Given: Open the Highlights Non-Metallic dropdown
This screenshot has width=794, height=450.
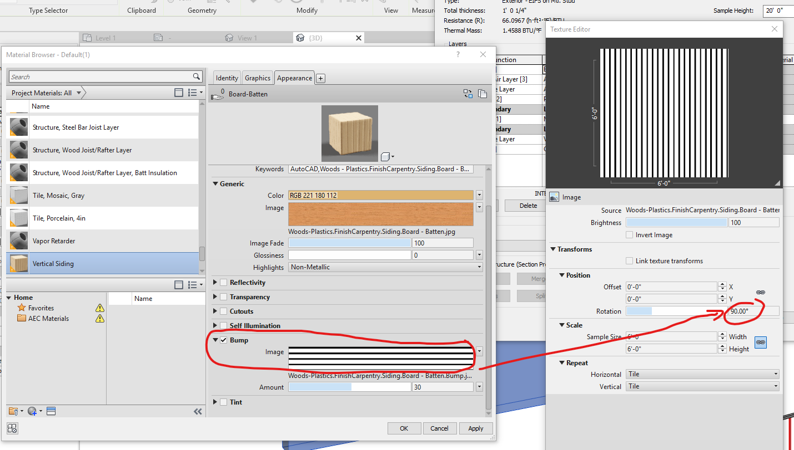Looking at the screenshot, I should pos(480,267).
